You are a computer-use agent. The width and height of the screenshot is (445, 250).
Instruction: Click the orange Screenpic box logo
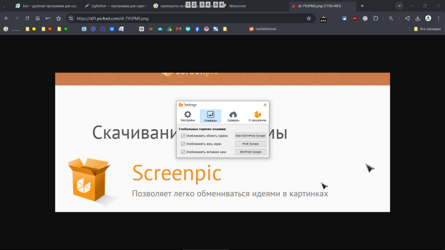89,179
